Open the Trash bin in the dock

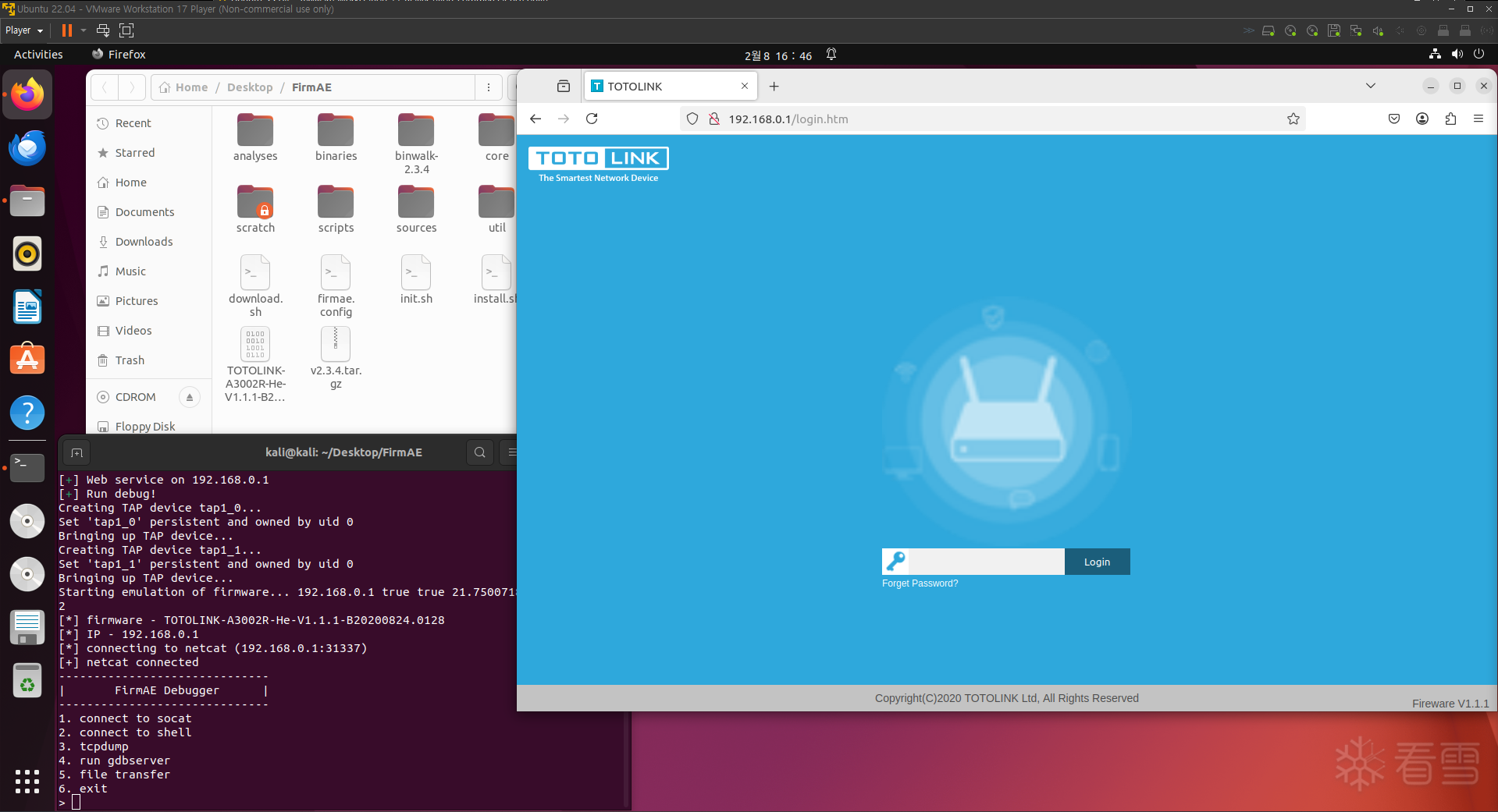tap(27, 681)
